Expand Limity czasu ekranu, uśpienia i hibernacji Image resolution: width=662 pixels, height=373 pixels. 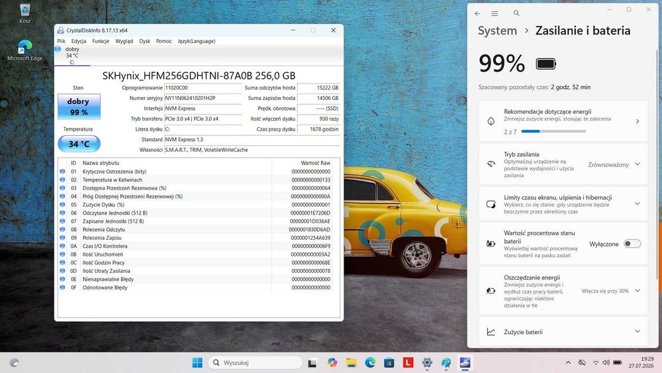click(637, 203)
